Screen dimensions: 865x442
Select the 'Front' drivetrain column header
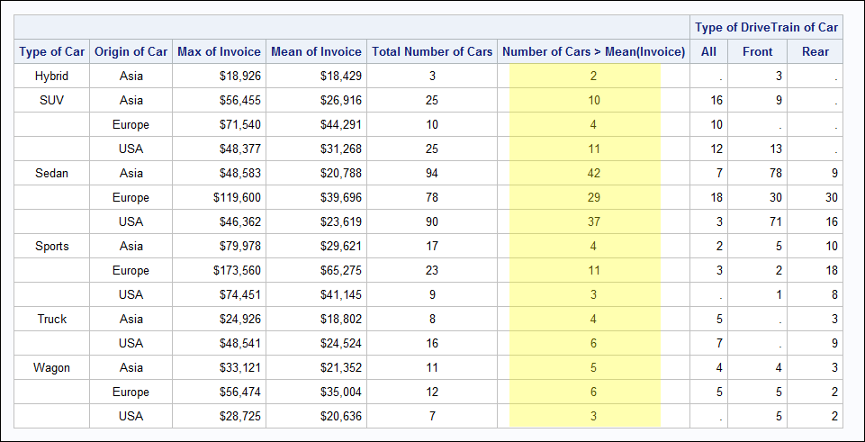pyautogui.click(x=758, y=51)
